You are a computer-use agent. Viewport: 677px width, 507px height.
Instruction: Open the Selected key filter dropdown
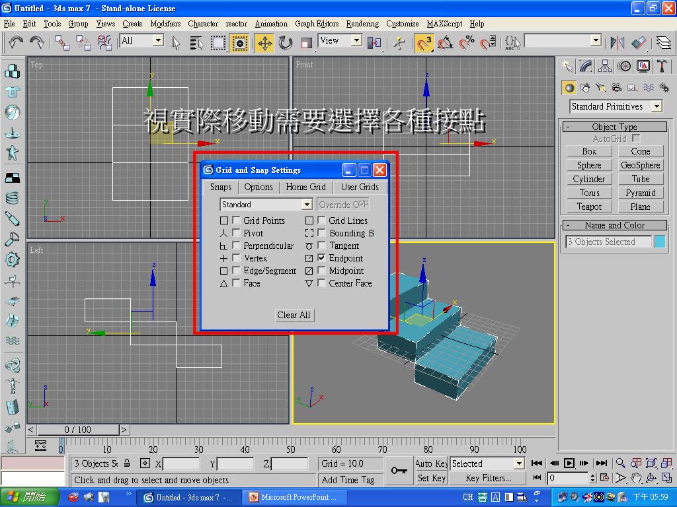point(487,463)
